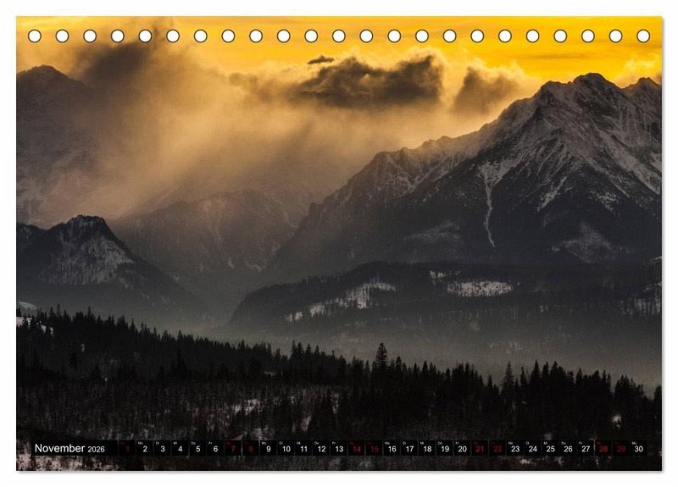Select day 19 in the calendar strip
The width and height of the screenshot is (678, 487).
[x=445, y=448]
